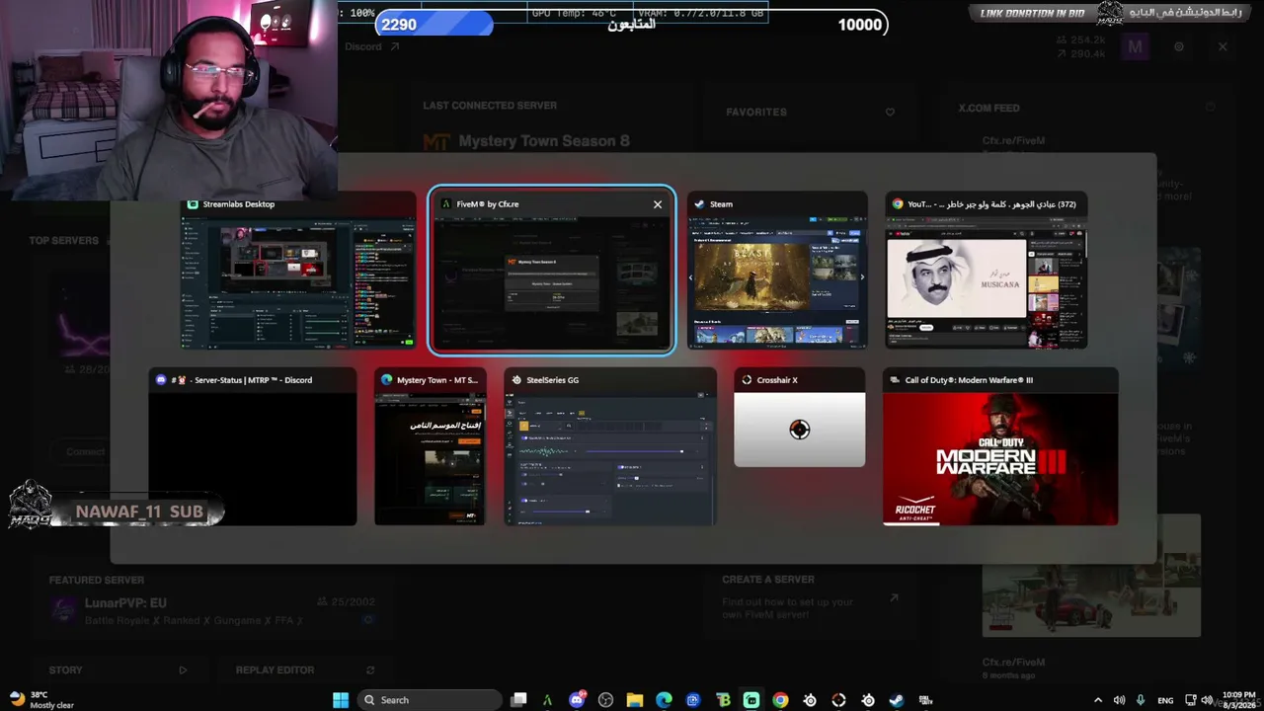Open File Explorer from the taskbar
Image resolution: width=1264 pixels, height=711 pixels.
coord(635,700)
